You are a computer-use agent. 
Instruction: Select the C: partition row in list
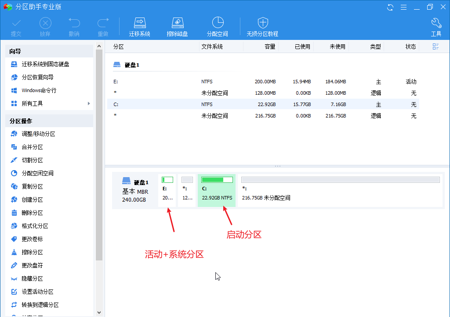pos(263,104)
